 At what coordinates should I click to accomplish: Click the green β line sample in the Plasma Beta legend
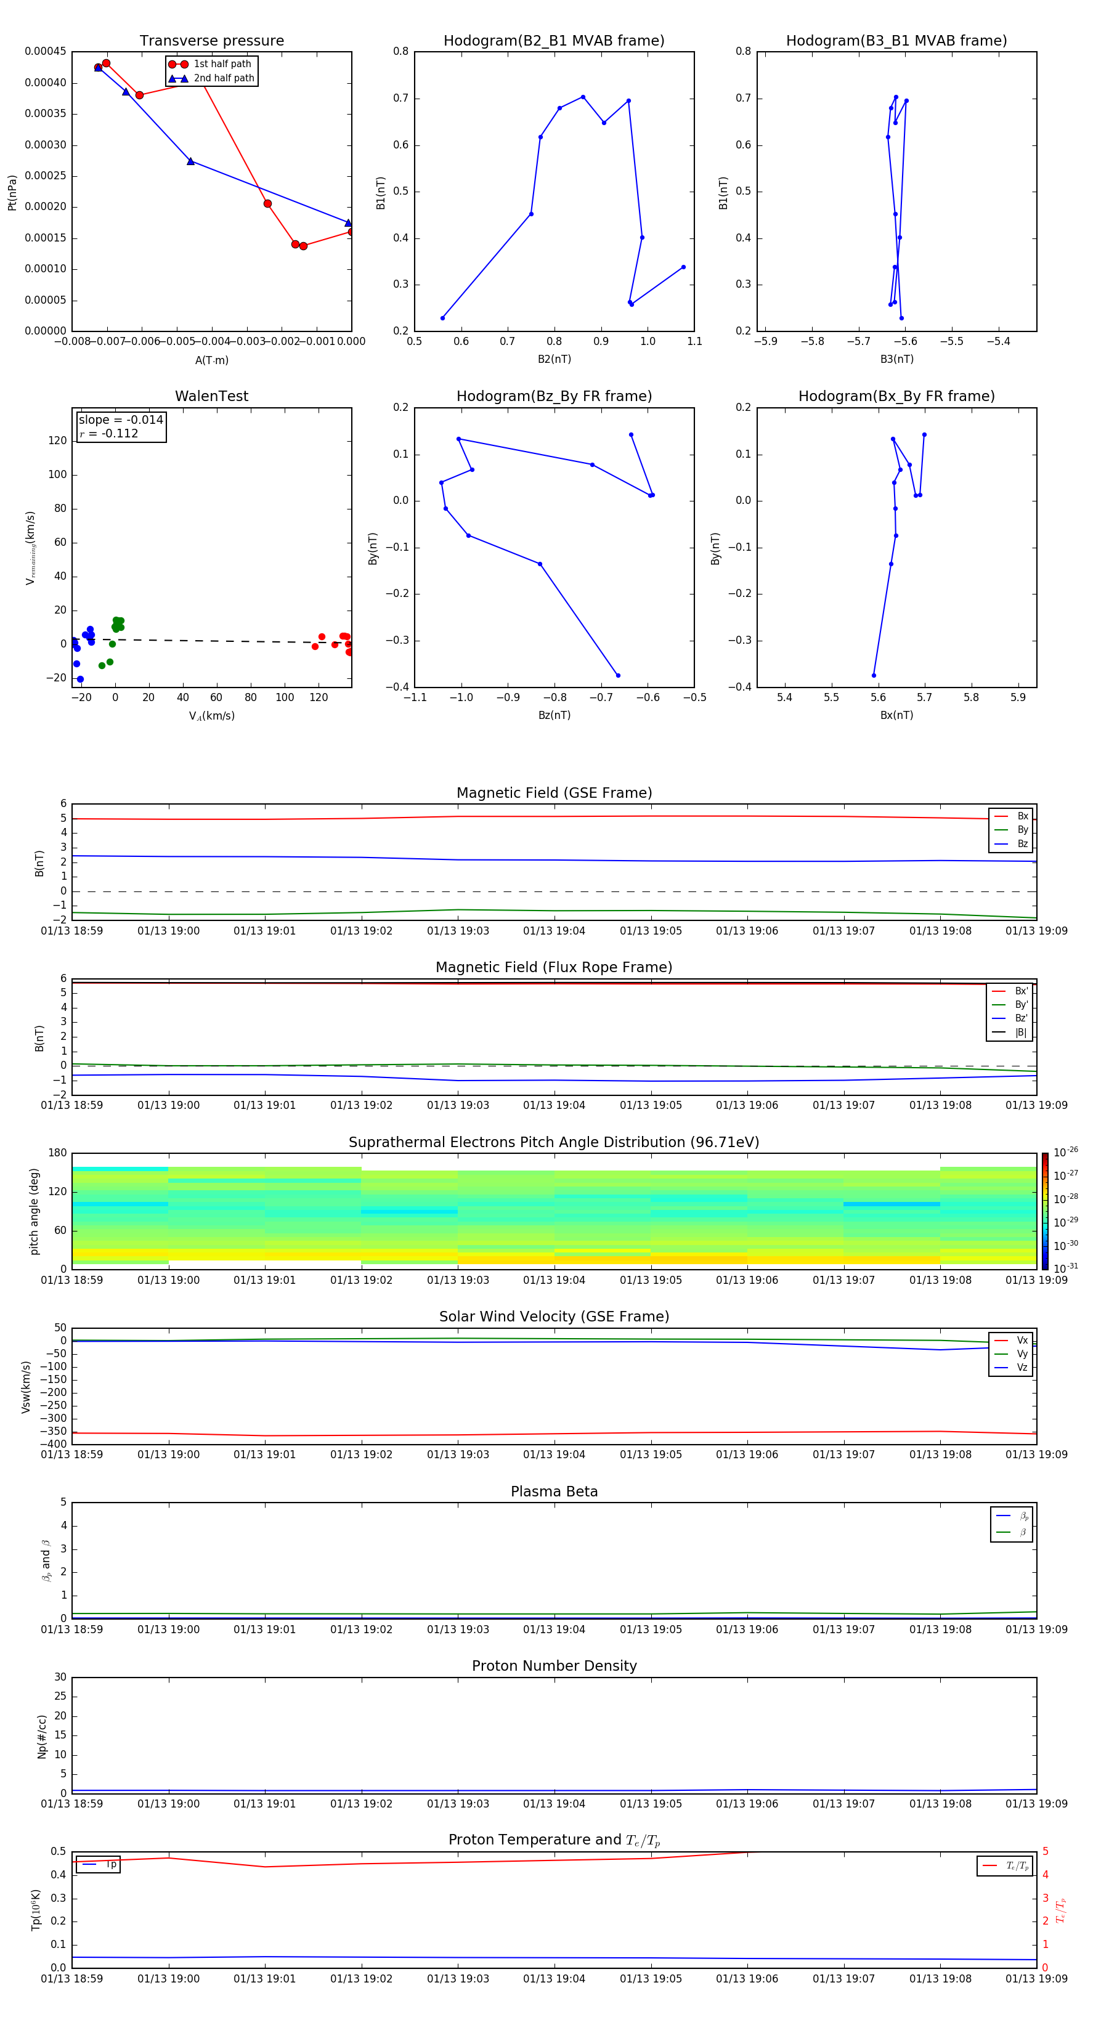pos(1002,1532)
